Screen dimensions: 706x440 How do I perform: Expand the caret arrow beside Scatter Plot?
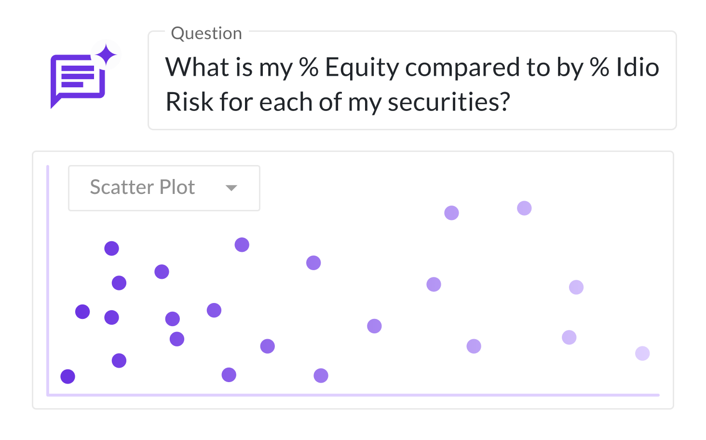[x=231, y=188]
